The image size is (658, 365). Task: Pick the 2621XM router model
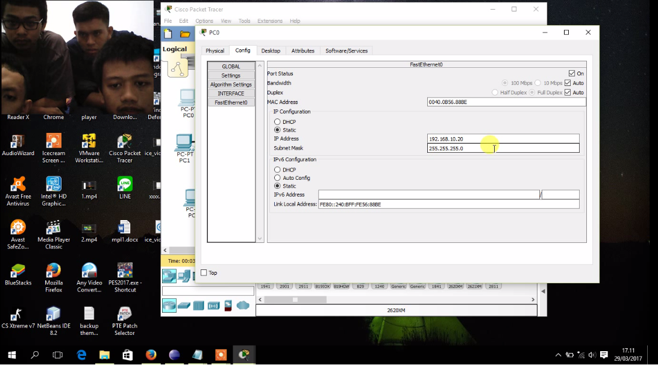click(x=474, y=286)
